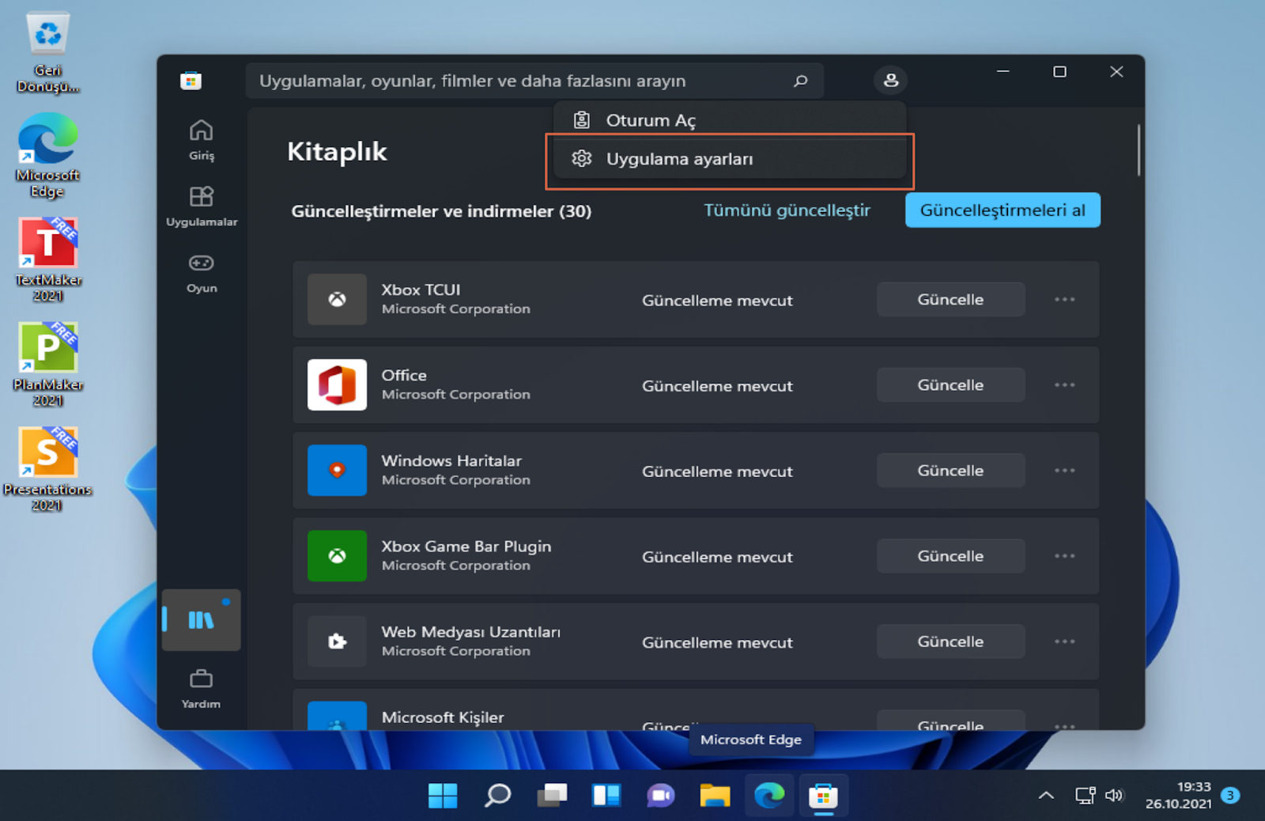Image resolution: width=1265 pixels, height=821 pixels.
Task: Click the Store window vertical scrollbar
Action: pyautogui.click(x=1138, y=150)
